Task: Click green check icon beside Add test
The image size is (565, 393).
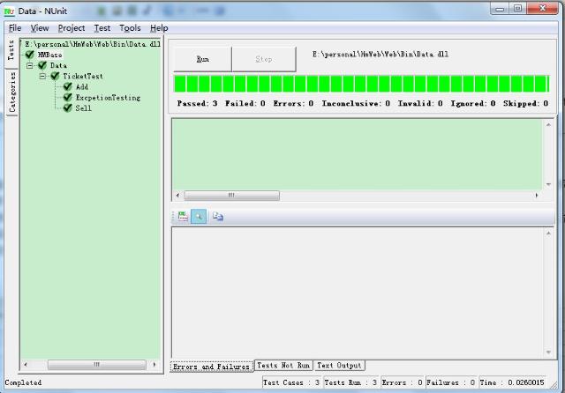Action: (67, 86)
